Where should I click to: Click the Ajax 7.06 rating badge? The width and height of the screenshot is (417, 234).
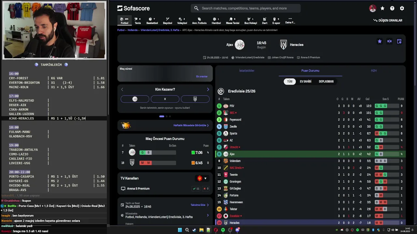click(197, 152)
